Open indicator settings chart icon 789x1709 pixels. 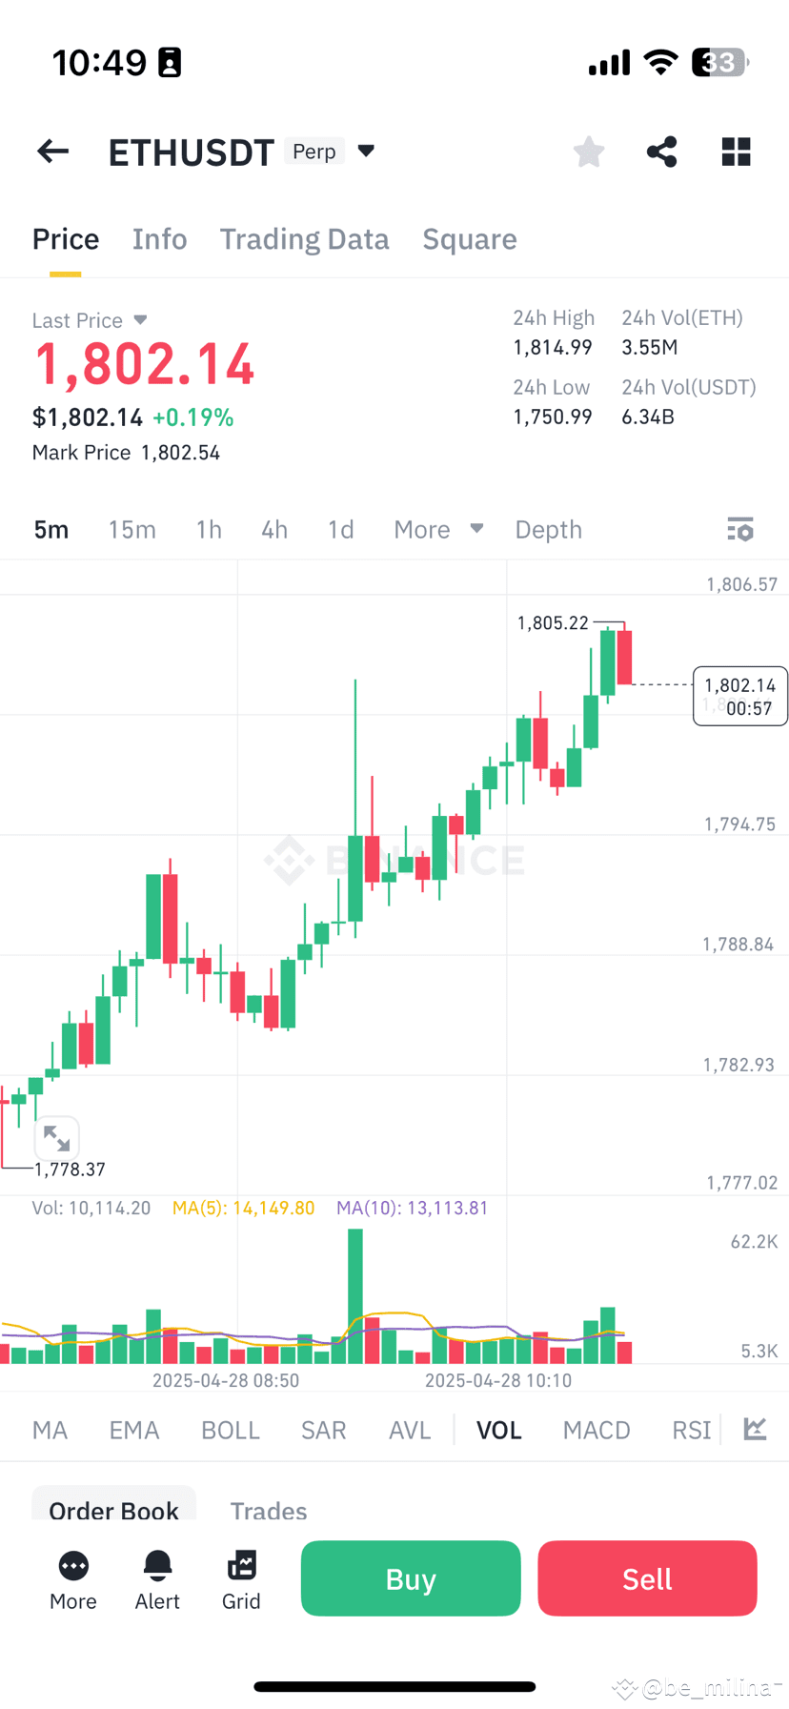755,1429
